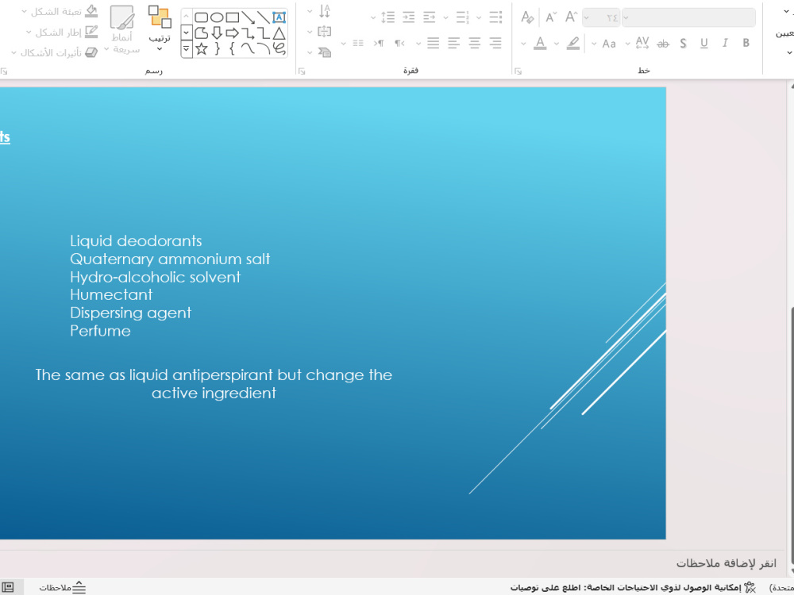The width and height of the screenshot is (794, 595).
Task: Toggle Align Left paragraph alignment
Action: pyautogui.click(x=453, y=44)
